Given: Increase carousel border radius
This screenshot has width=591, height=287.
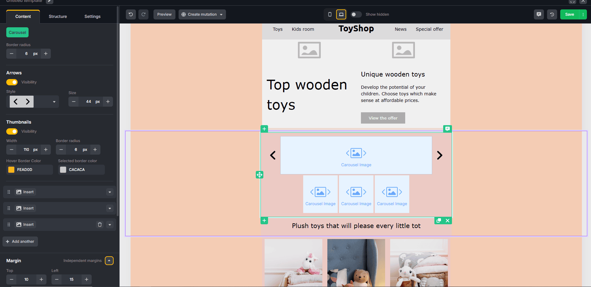Looking at the screenshot, I should 46,54.
